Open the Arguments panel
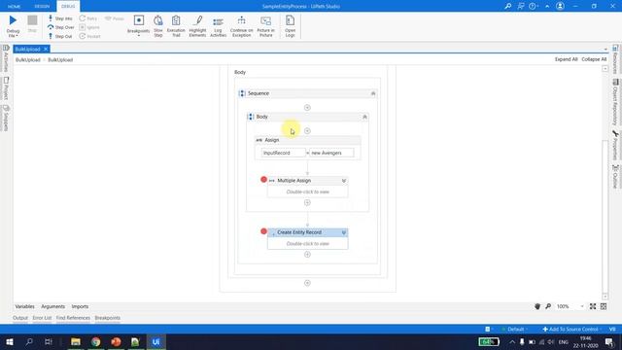This screenshot has height=350, width=622. 52,307
